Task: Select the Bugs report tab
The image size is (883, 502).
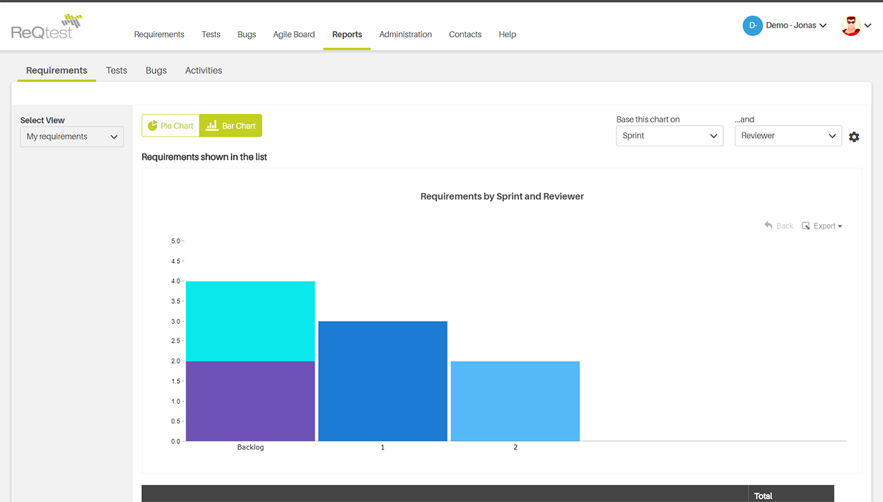Action: click(156, 71)
